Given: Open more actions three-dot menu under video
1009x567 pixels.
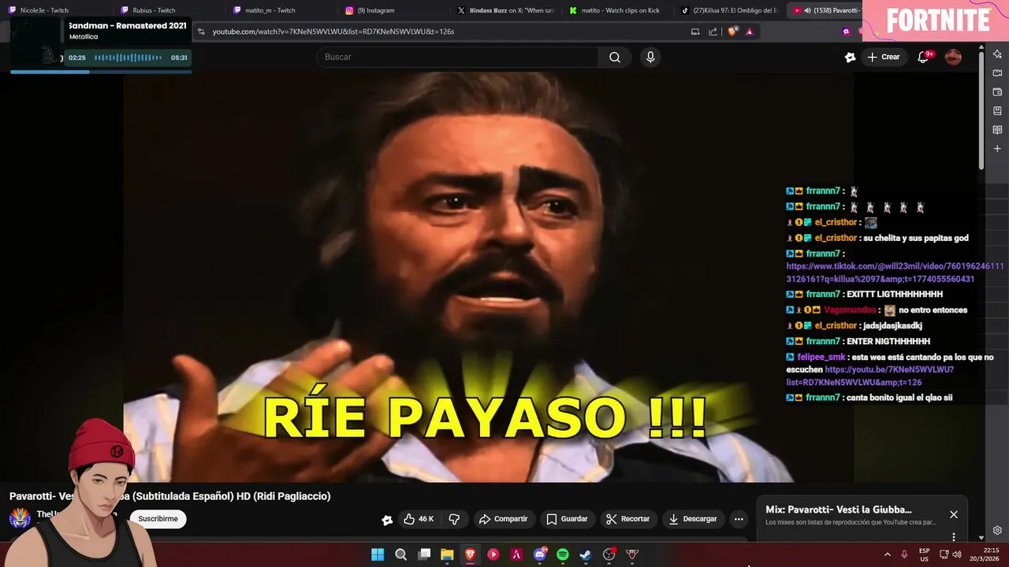Looking at the screenshot, I should click(738, 519).
